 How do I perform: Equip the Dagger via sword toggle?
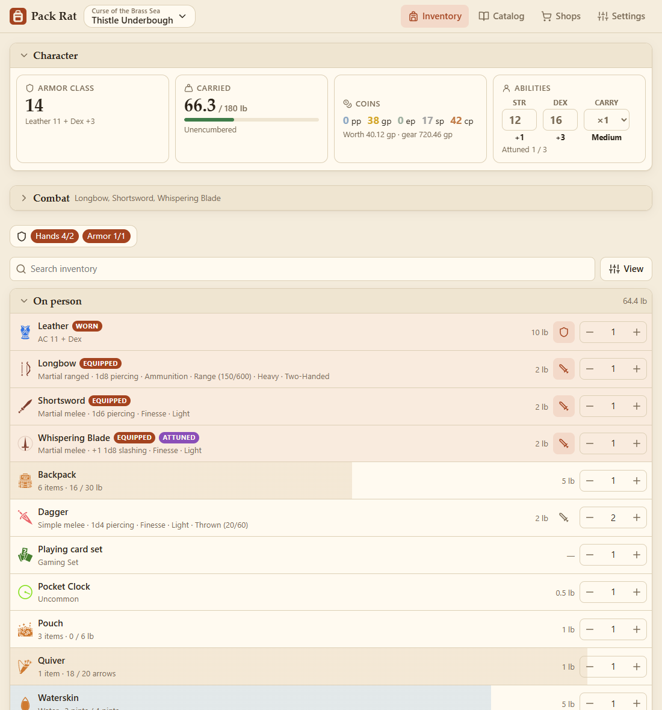coord(564,517)
